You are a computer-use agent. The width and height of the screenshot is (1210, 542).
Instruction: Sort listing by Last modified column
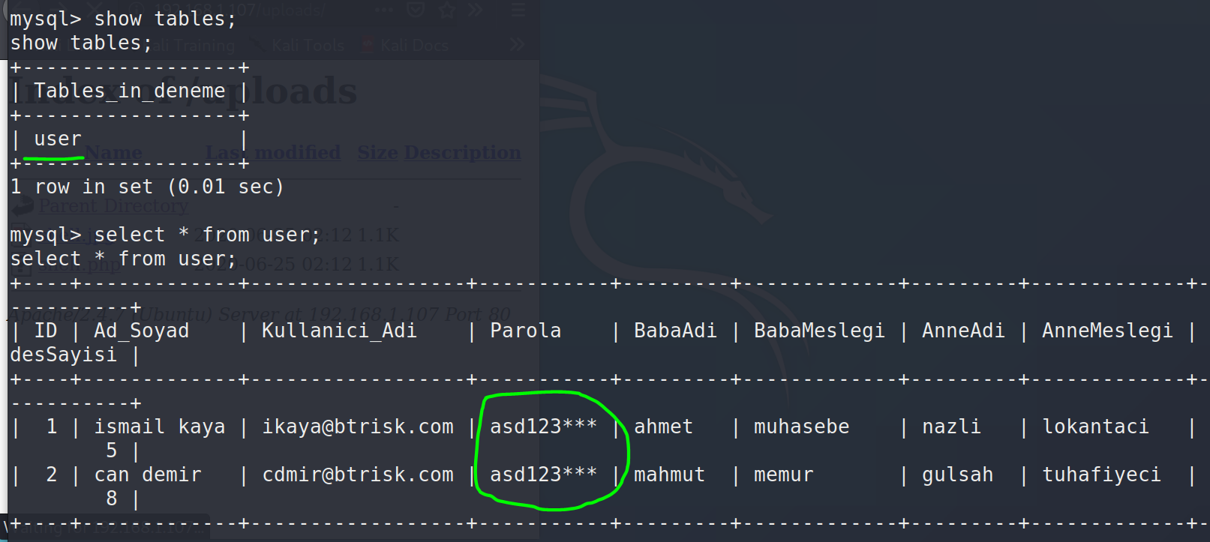272,153
